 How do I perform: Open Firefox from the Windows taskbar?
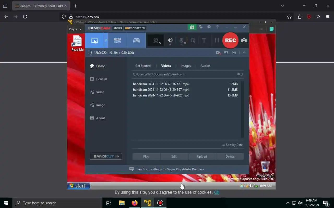point(135,203)
